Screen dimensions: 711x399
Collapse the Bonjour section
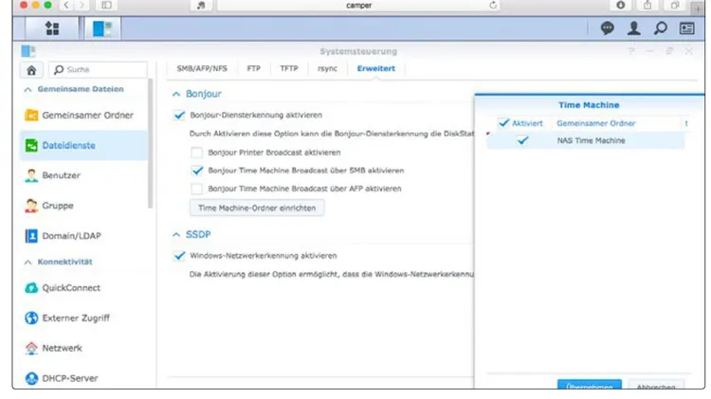coord(176,94)
